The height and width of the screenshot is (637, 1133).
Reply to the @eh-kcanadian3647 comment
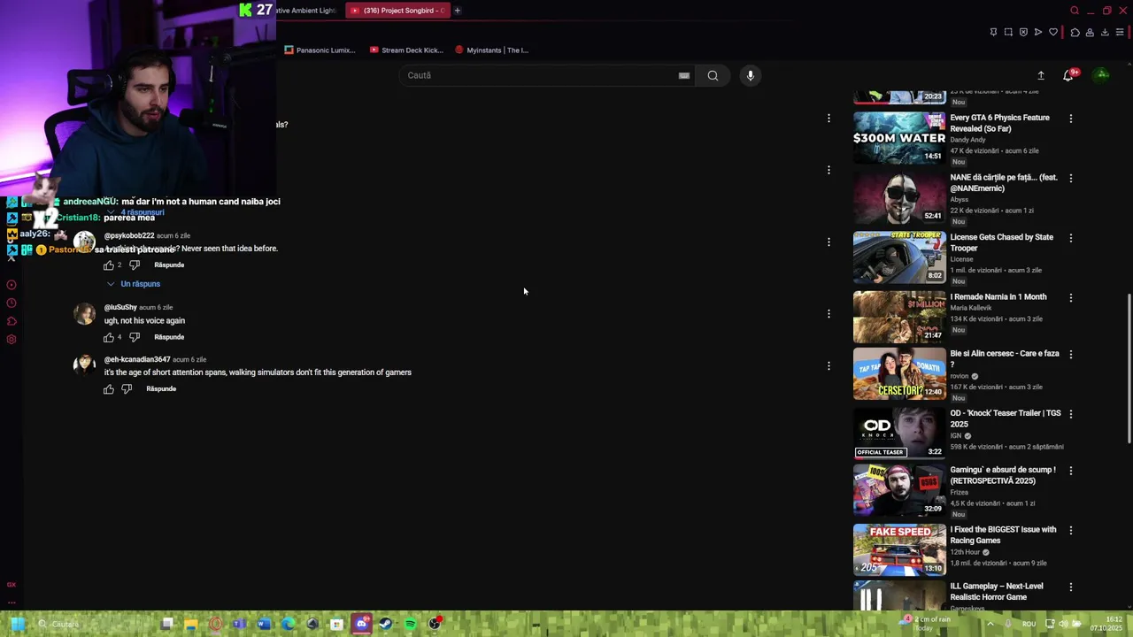tap(161, 389)
